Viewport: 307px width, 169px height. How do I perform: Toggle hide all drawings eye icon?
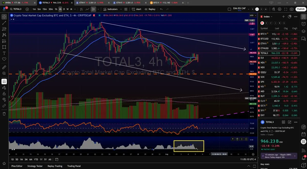(x=4, y=100)
